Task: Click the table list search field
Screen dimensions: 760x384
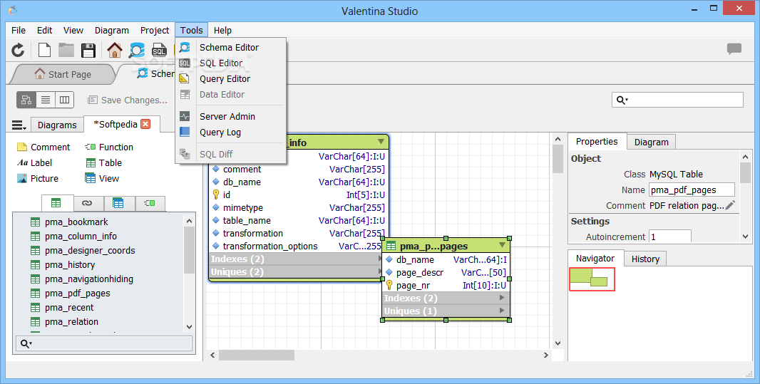Action: tap(104, 343)
